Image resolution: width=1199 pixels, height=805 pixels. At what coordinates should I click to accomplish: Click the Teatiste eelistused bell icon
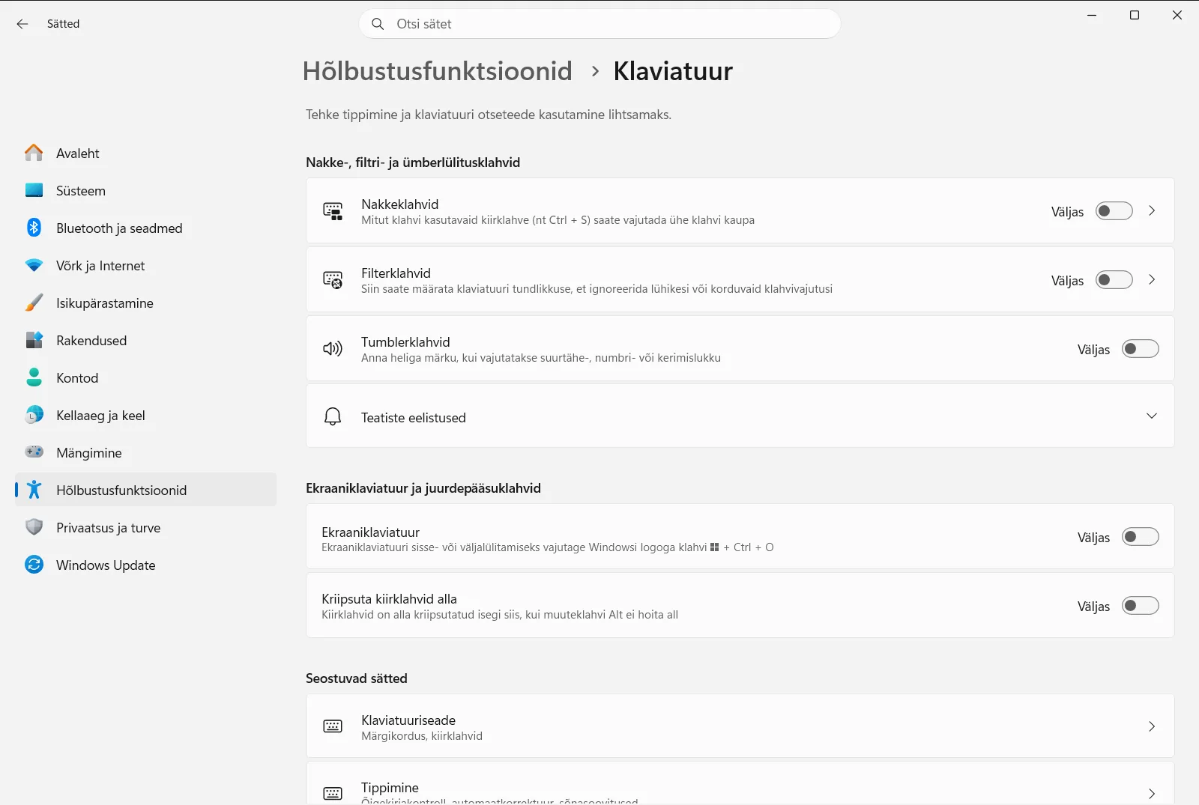tap(333, 416)
